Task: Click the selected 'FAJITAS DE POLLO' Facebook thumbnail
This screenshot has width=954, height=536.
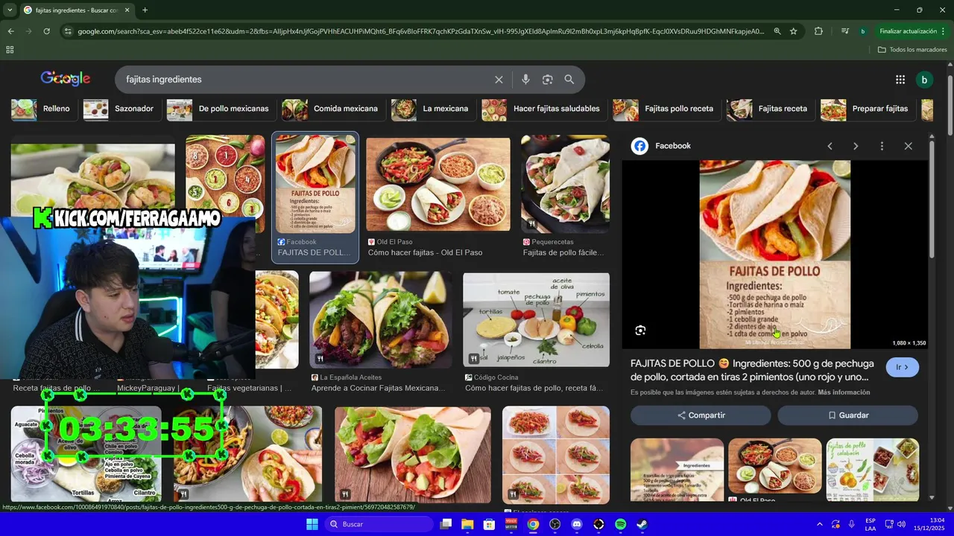Action: [315, 184]
